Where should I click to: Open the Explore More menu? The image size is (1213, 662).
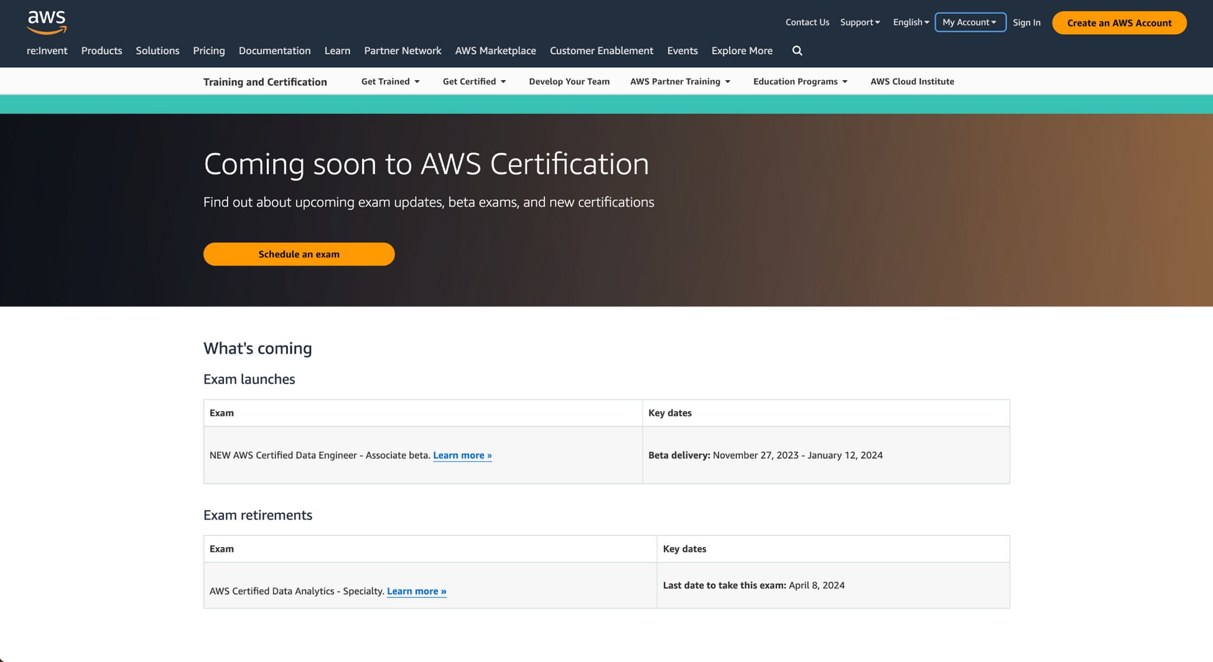coord(742,51)
